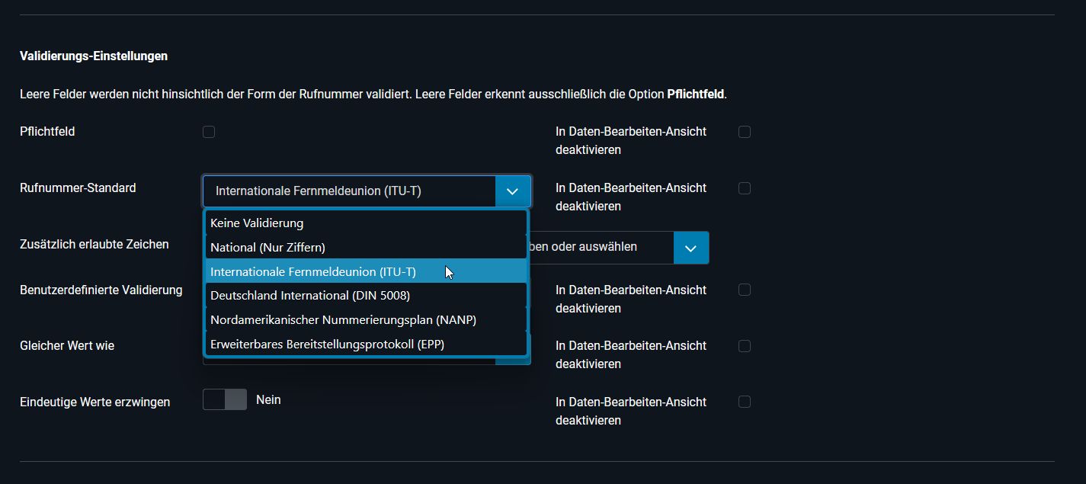Collapse Rufnummer-Standard list via its chevron button
The height and width of the screenshot is (484, 1086).
(x=513, y=191)
